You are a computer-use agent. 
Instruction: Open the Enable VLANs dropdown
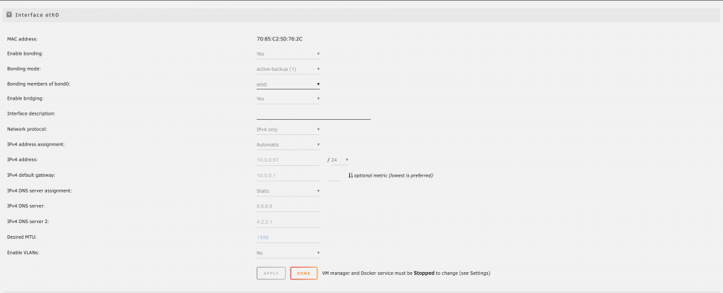tap(288, 253)
